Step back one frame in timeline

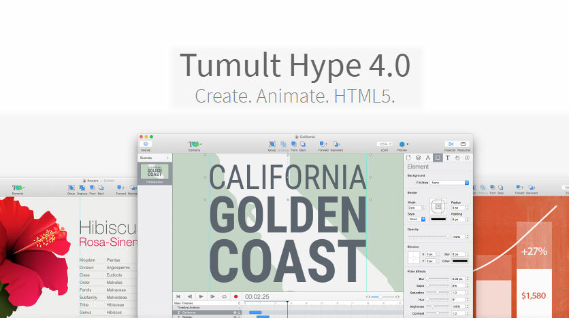[x=189, y=297]
